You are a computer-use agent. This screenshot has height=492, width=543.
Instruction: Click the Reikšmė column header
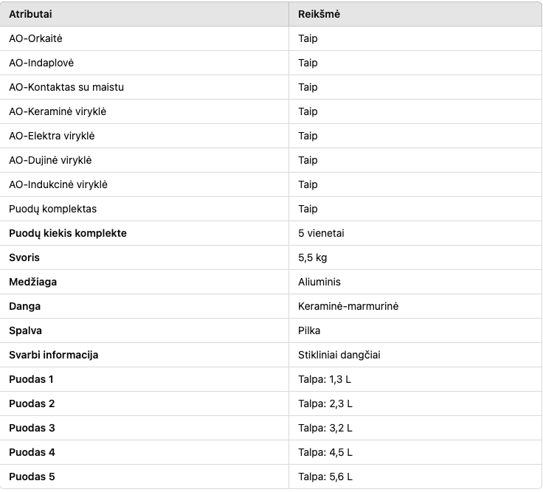pyautogui.click(x=319, y=14)
